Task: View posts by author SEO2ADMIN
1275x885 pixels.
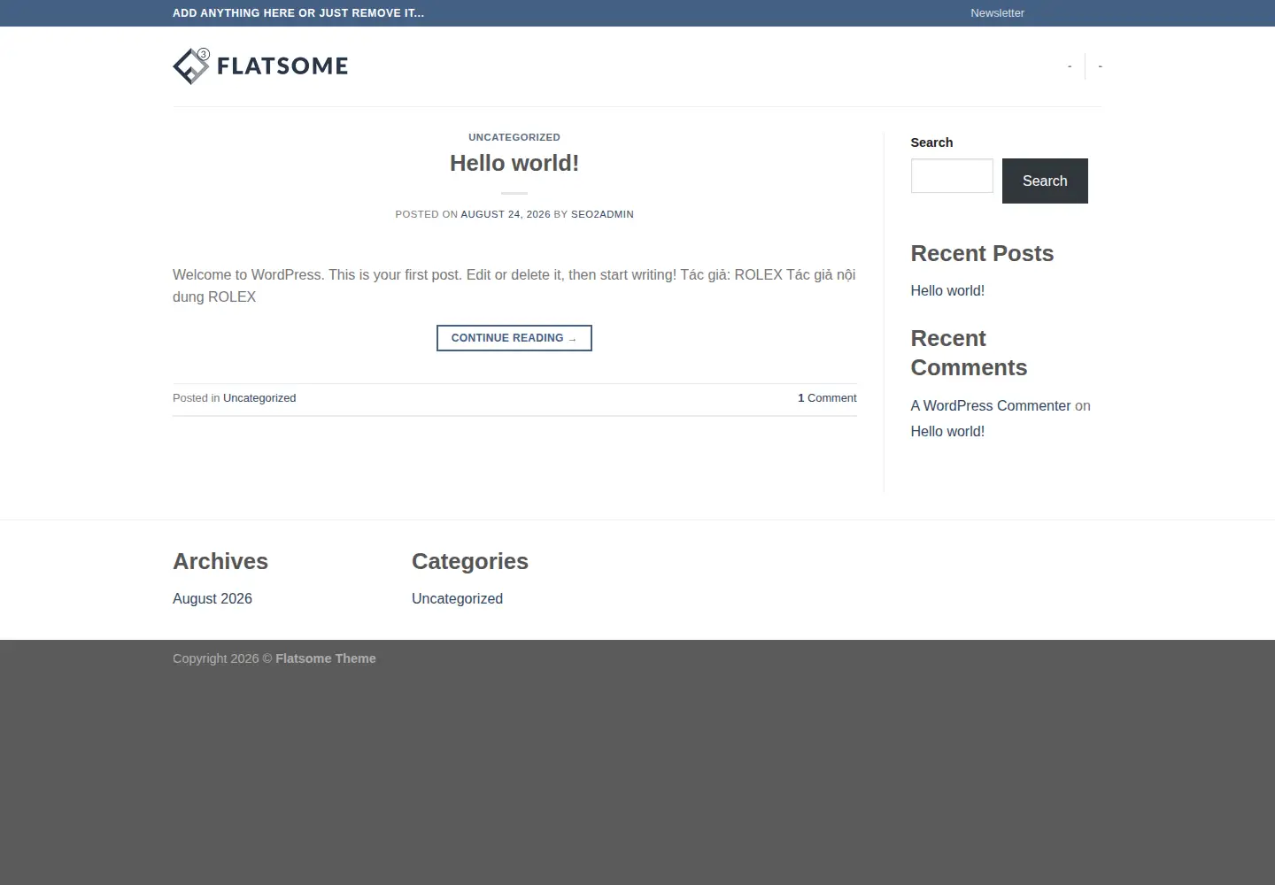Action: [x=602, y=214]
